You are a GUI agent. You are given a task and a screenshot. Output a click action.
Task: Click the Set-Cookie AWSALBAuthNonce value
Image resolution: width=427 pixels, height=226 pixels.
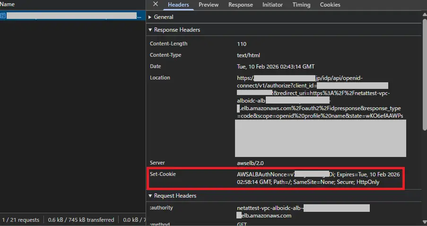[318, 178]
